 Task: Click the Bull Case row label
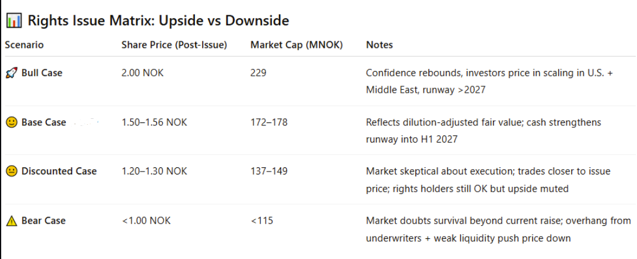(x=42, y=73)
